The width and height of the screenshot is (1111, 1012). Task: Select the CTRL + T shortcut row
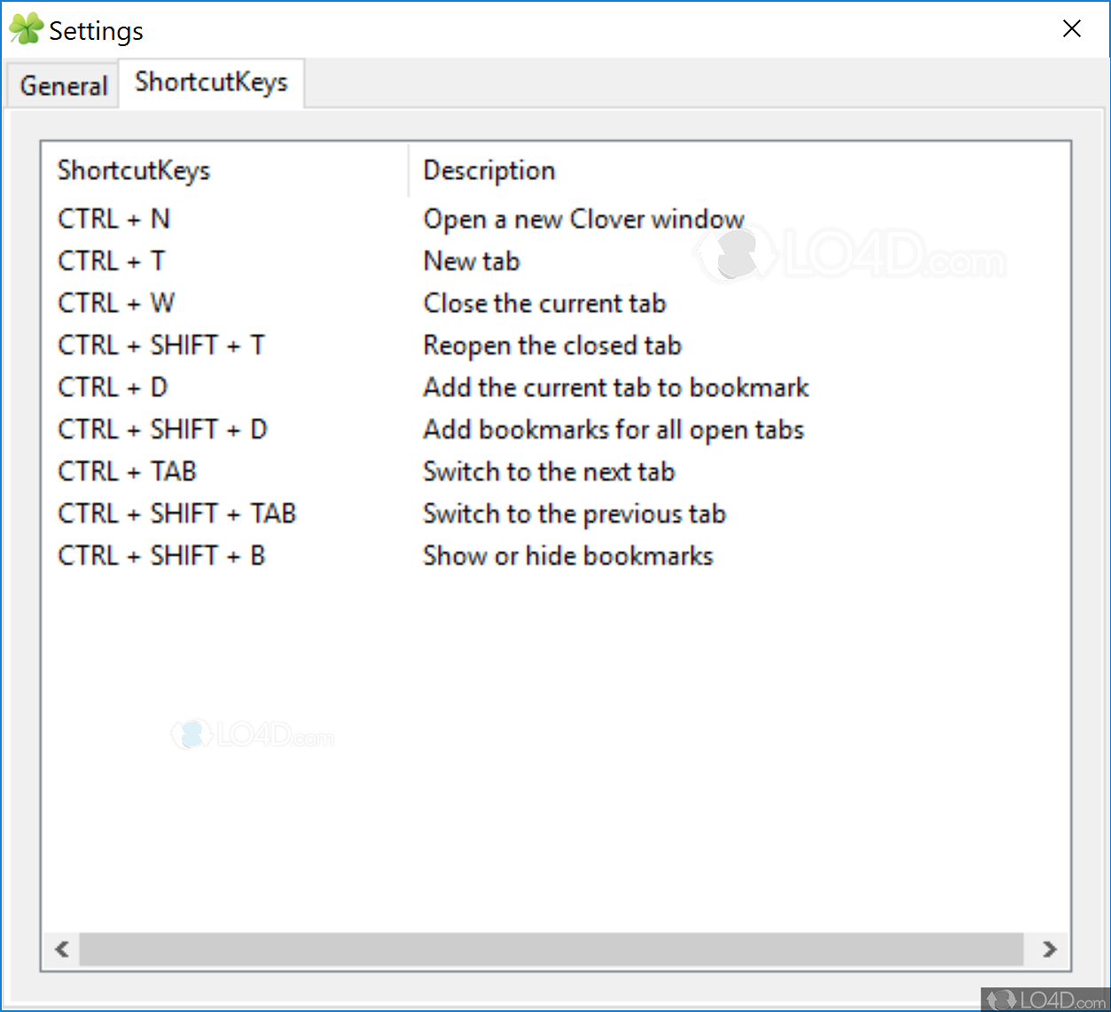pos(112,261)
